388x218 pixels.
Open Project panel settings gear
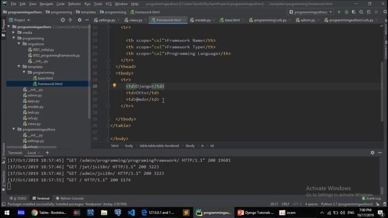79,20
